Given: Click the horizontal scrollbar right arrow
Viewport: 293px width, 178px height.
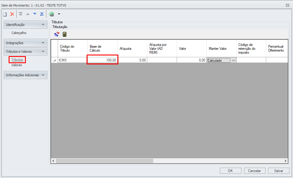Looking at the screenshot, I should click(x=285, y=161).
